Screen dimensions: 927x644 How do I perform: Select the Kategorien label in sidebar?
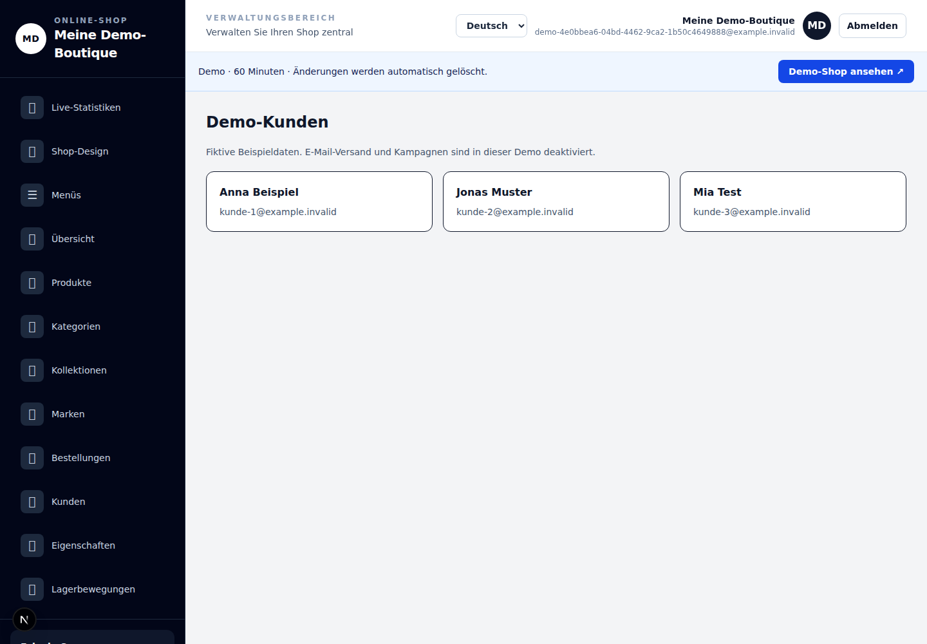pos(76,327)
